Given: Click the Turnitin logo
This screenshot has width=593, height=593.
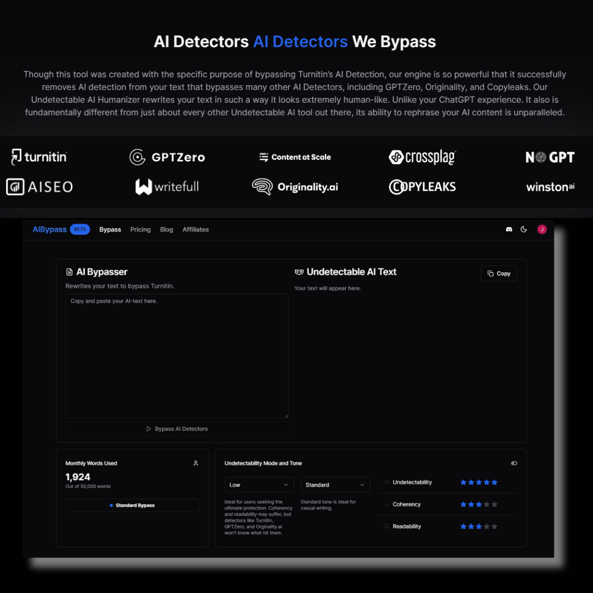Looking at the screenshot, I should [x=39, y=157].
